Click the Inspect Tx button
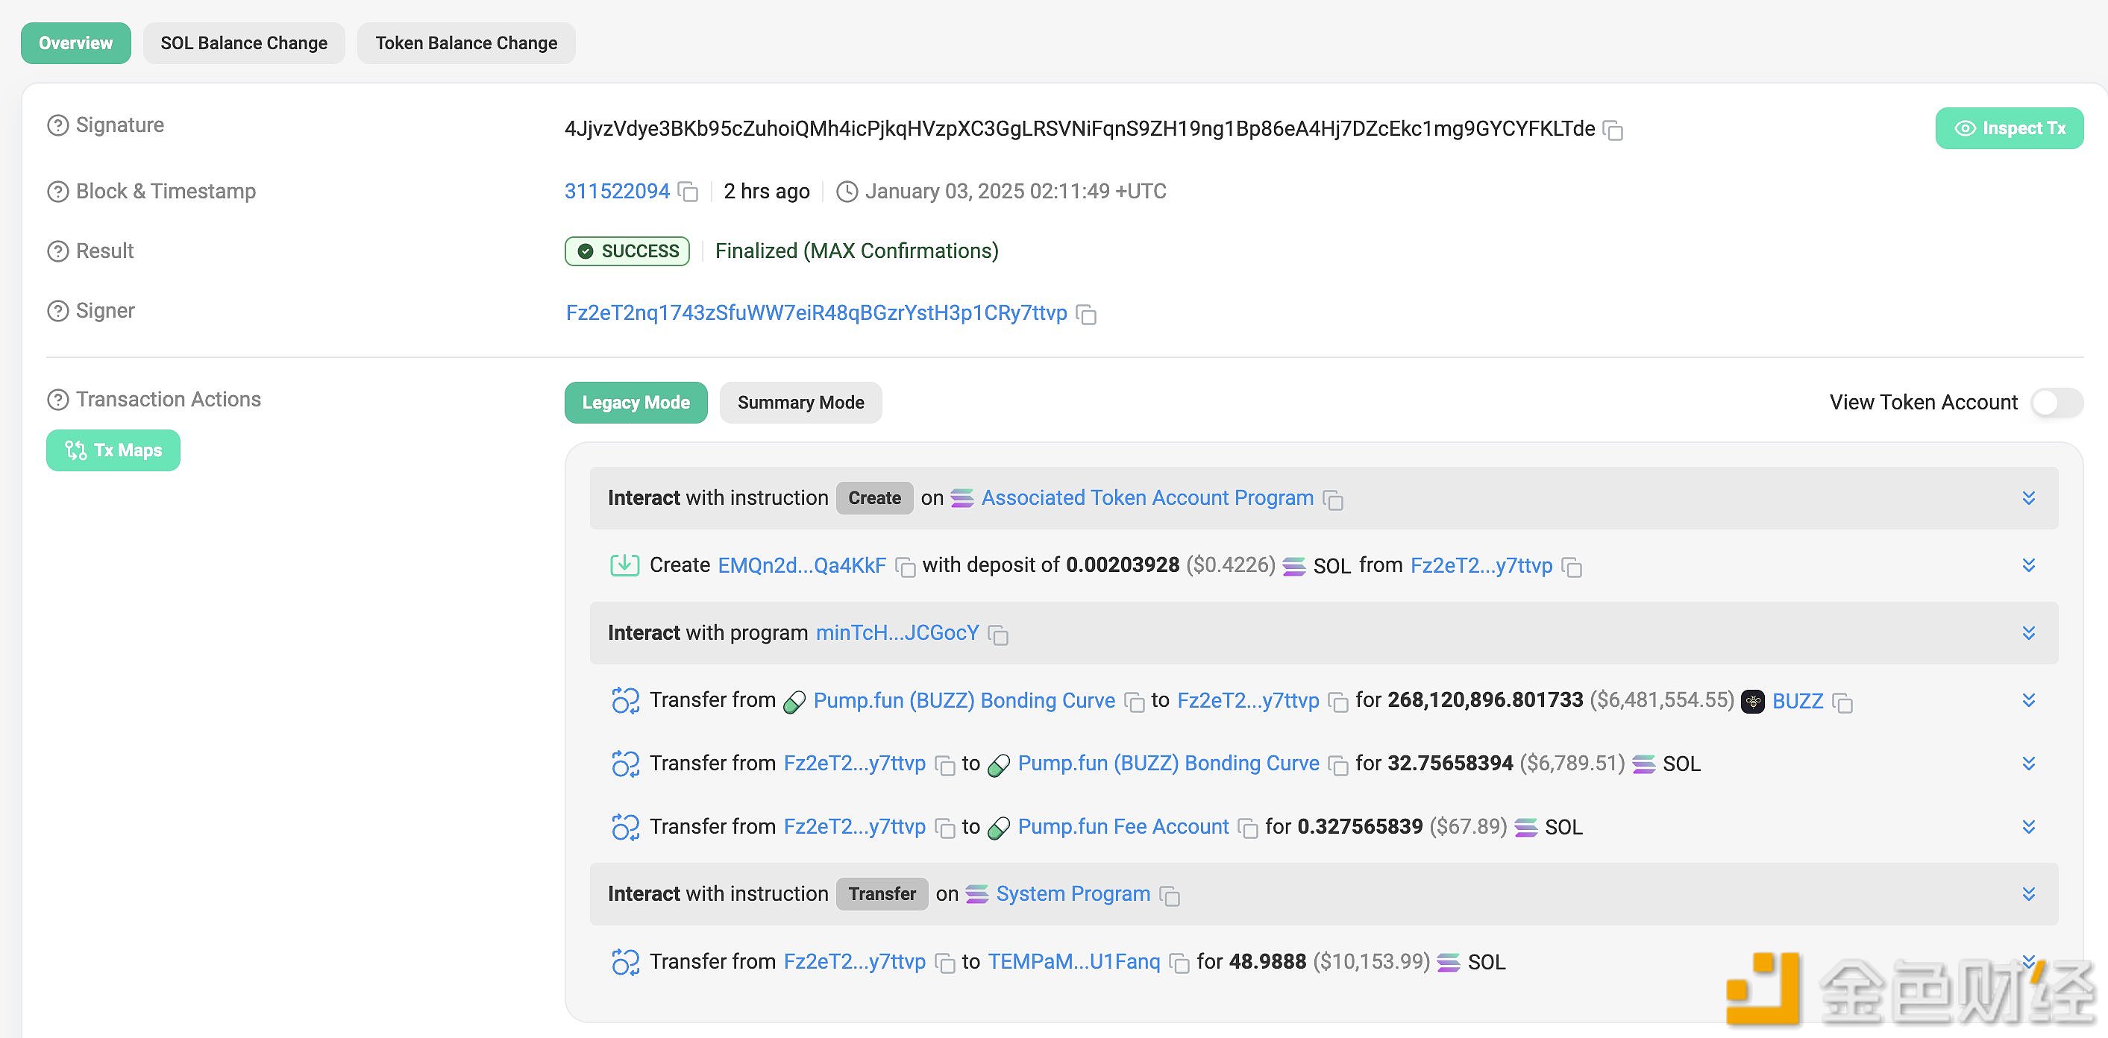 point(2009,128)
